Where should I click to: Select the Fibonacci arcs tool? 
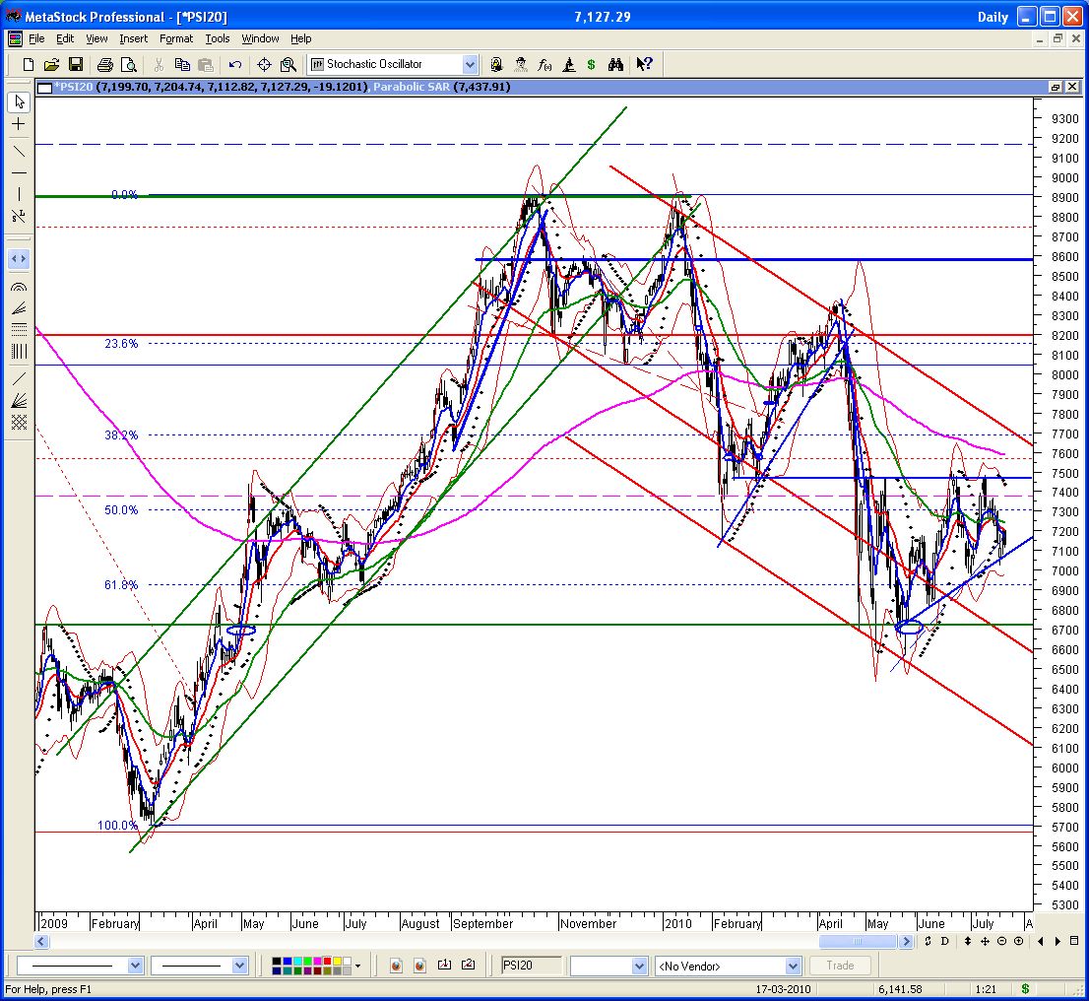point(19,287)
